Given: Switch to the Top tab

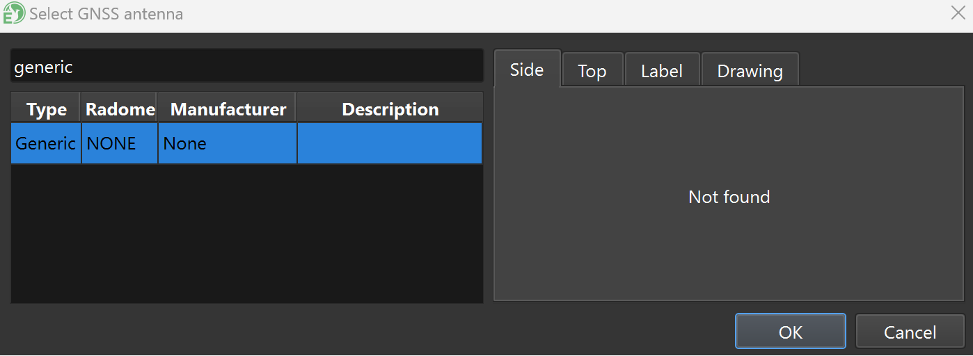Looking at the screenshot, I should click(592, 71).
